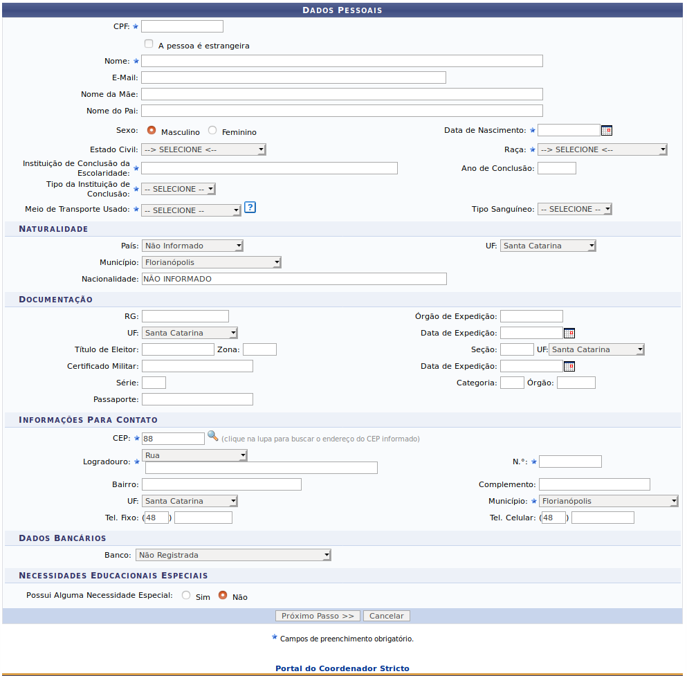Focus the Série input field
The image size is (687, 676).
(154, 383)
